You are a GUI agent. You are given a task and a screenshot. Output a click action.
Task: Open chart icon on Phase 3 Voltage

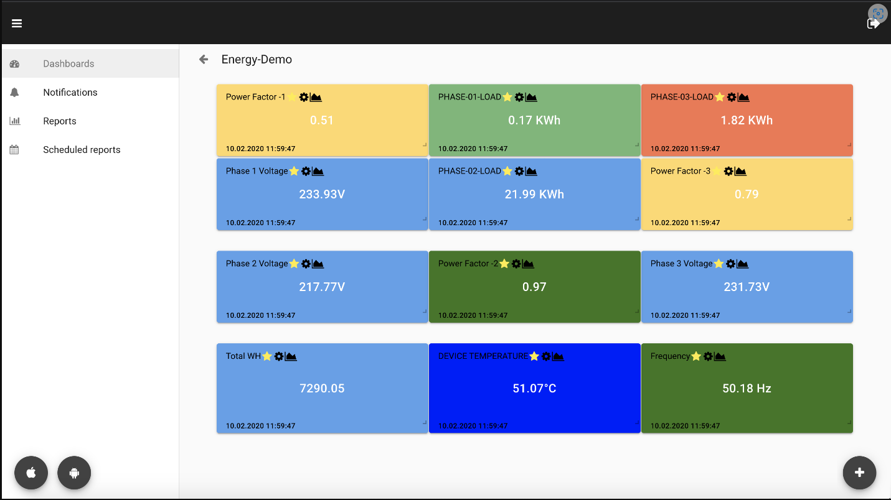[x=742, y=264]
